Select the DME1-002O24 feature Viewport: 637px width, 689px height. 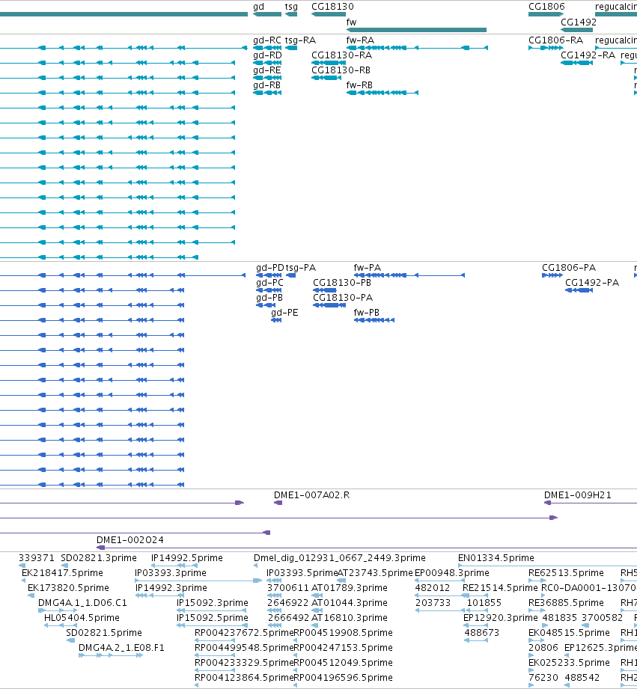click(367, 548)
